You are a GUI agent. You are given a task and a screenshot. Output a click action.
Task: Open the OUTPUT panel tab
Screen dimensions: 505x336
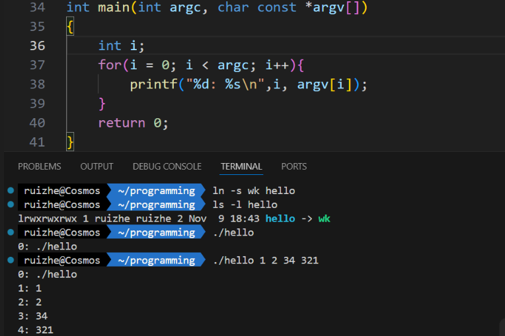97,166
